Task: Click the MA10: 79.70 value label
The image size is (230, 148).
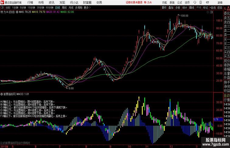Action: click(x=39, y=12)
